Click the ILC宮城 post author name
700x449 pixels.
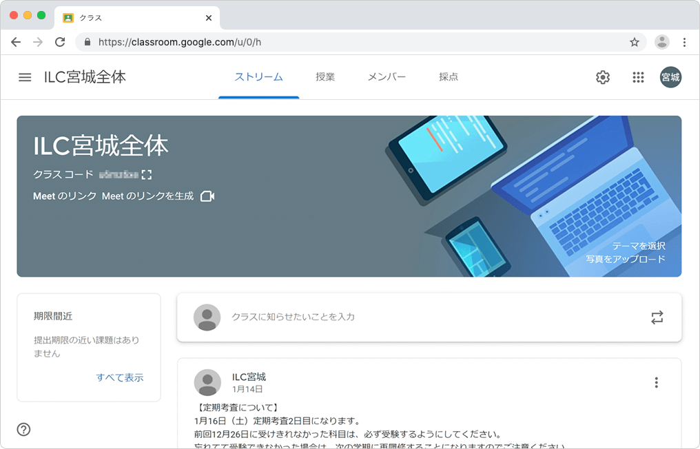coord(249,377)
